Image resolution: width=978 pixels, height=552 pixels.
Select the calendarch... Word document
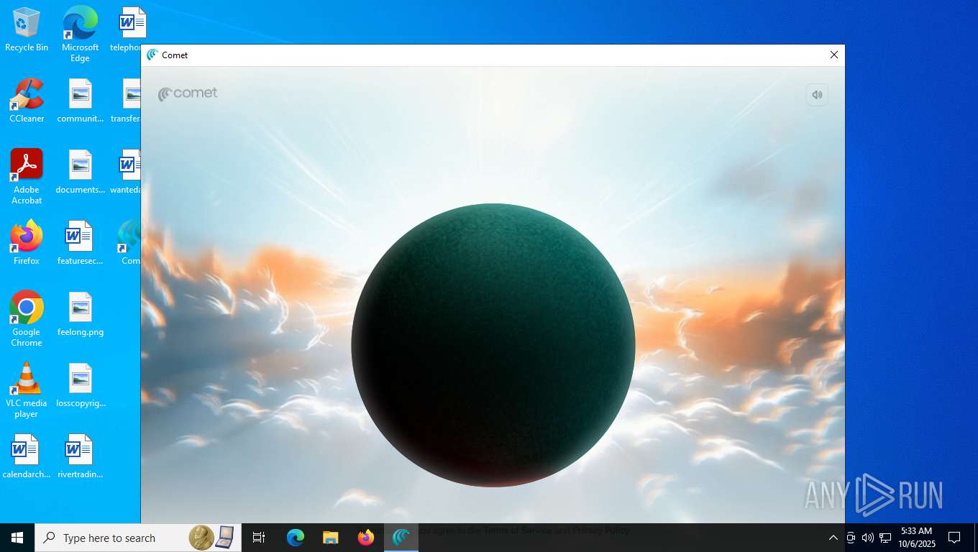(27, 456)
